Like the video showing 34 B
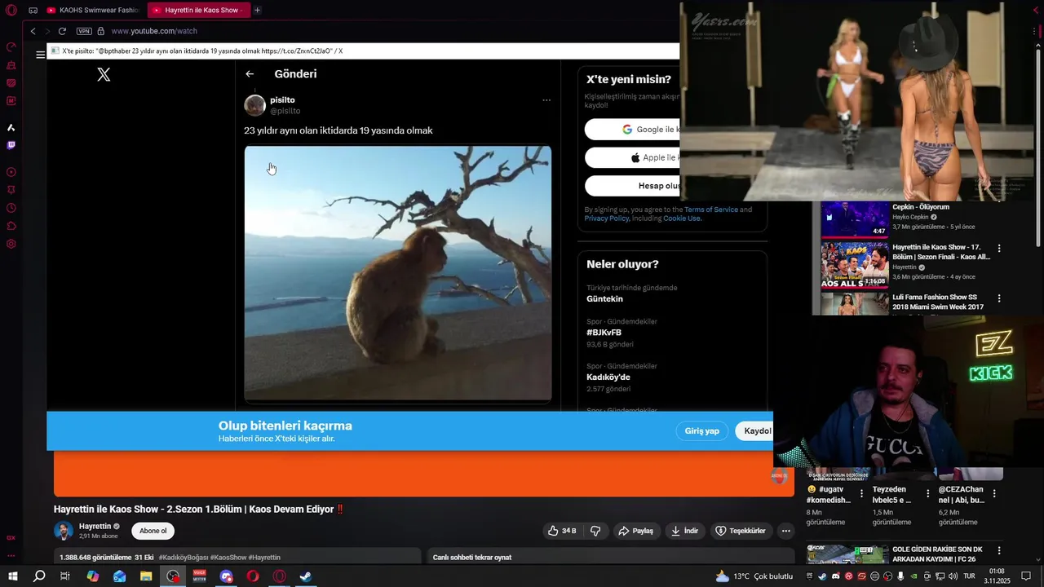The width and height of the screenshot is (1044, 587). click(x=563, y=531)
